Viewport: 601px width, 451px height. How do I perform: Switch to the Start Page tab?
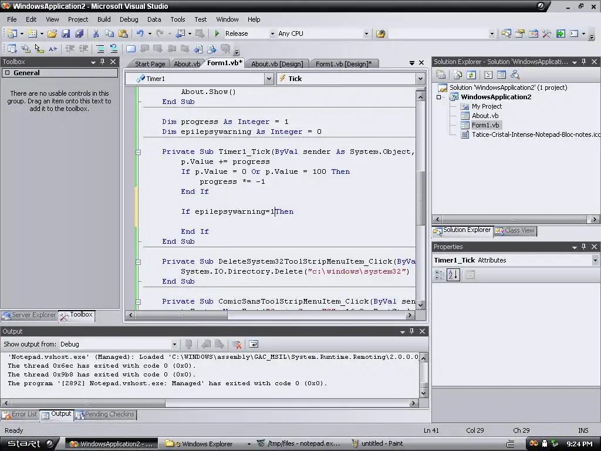(149, 64)
